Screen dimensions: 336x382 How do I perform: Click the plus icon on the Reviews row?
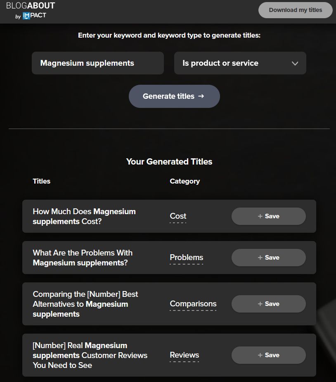pos(260,355)
